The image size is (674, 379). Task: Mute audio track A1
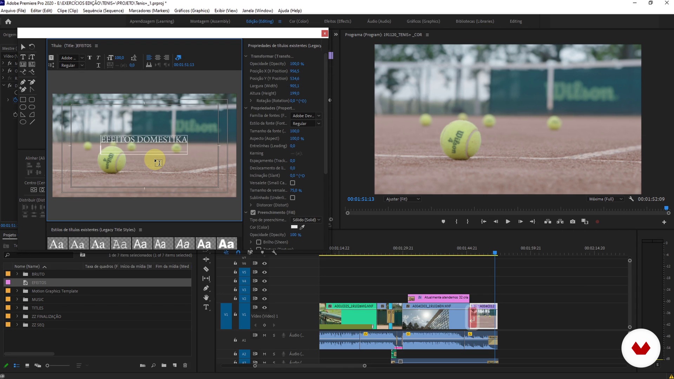[264, 335]
